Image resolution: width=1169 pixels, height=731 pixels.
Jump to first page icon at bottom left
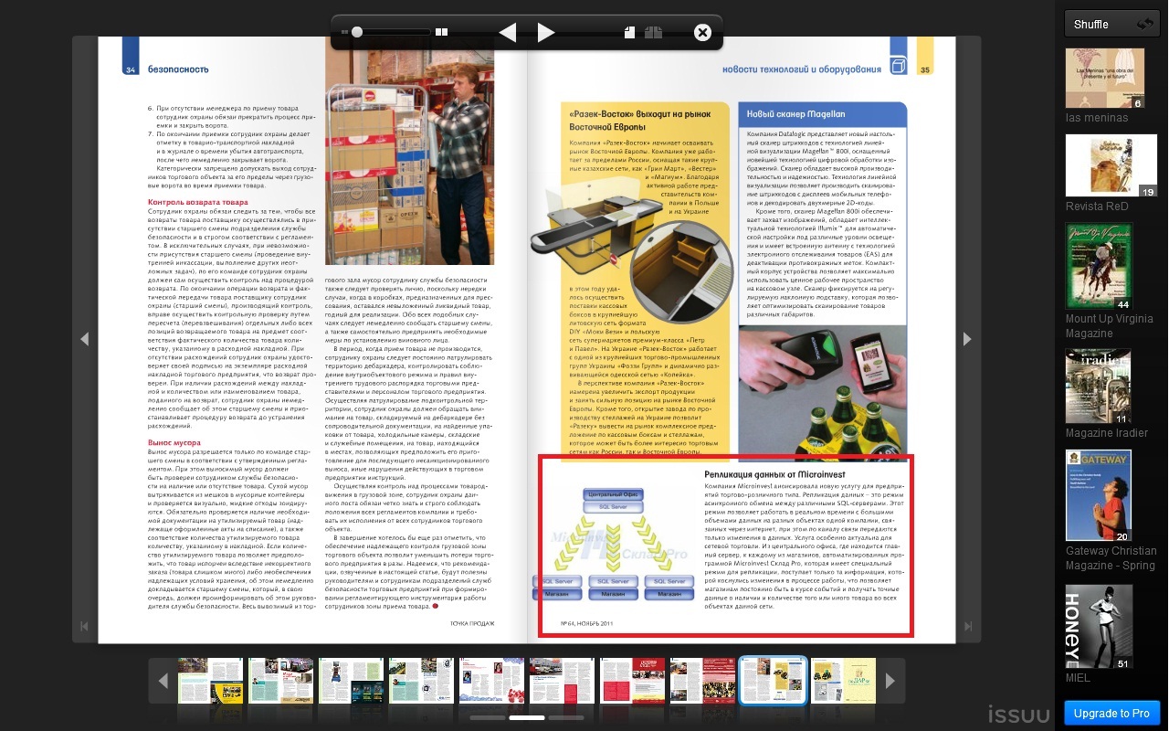click(x=84, y=626)
